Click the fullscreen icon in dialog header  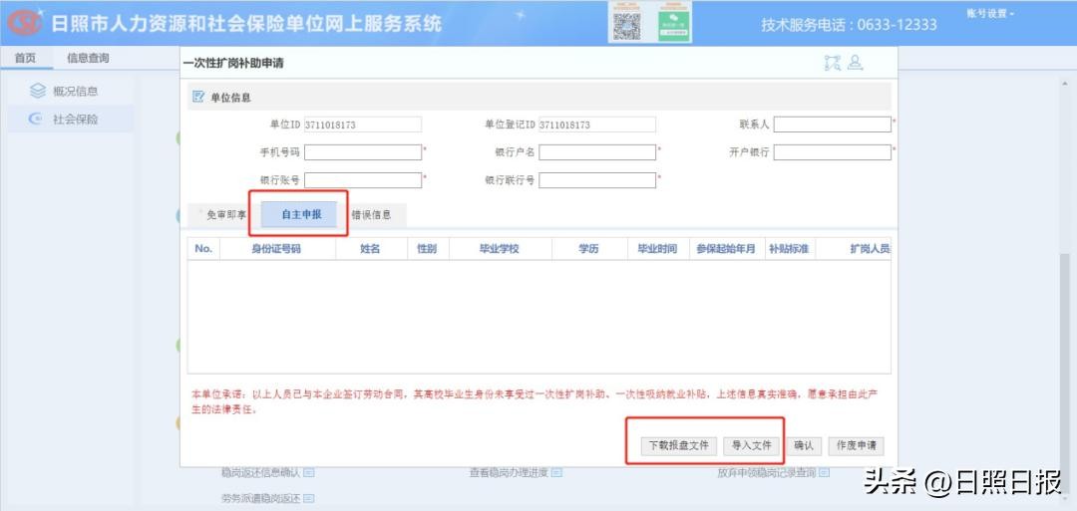tap(833, 63)
